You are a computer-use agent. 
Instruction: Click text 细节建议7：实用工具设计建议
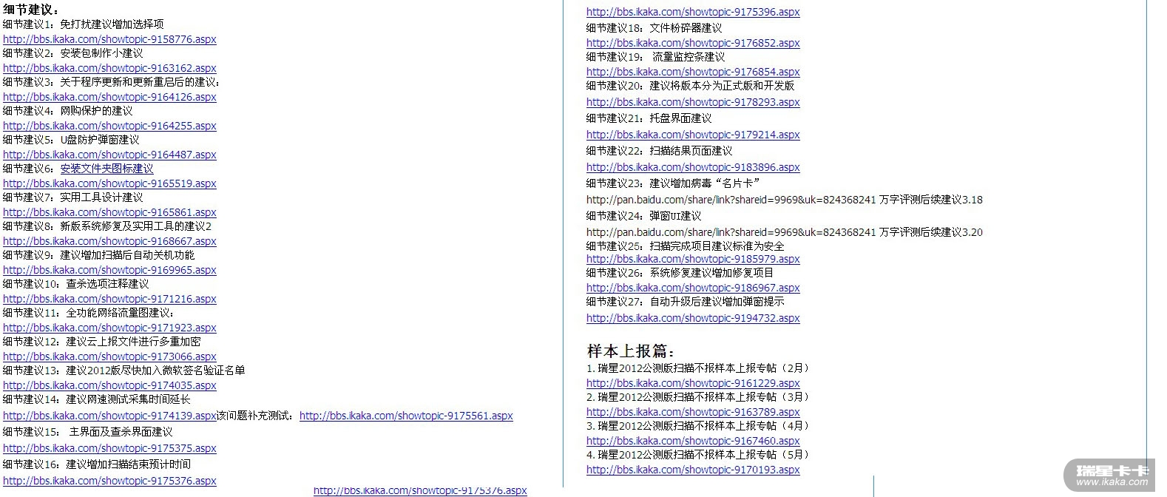click(73, 197)
